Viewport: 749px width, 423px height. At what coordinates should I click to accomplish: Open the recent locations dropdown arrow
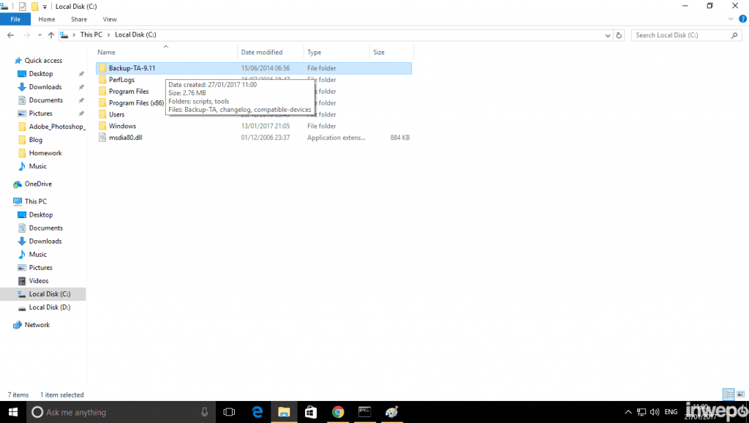point(39,35)
